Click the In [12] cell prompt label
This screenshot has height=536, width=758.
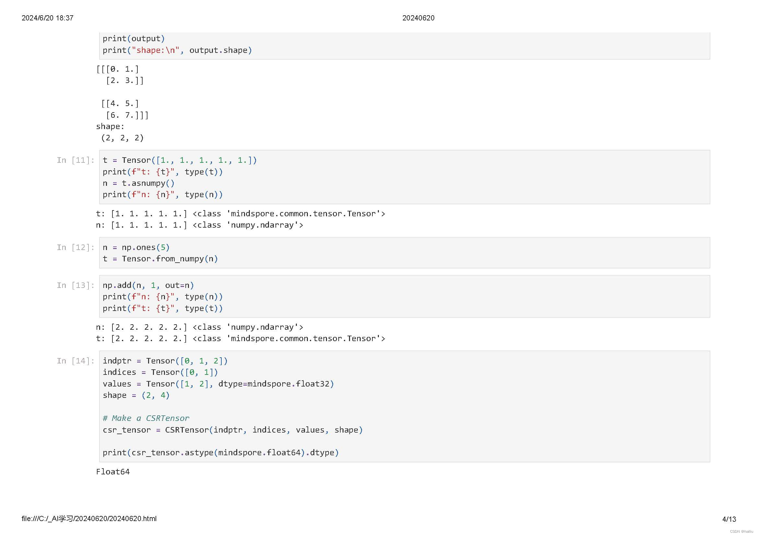click(76, 248)
